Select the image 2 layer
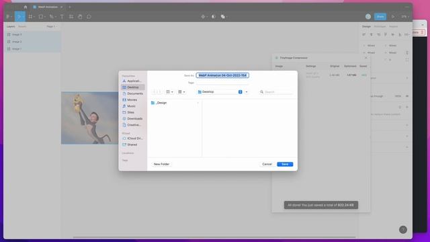Screen dimensions: 430x242 (x=33, y=42)
